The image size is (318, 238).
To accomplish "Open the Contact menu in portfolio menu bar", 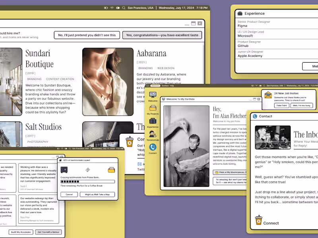I will pos(165,86).
